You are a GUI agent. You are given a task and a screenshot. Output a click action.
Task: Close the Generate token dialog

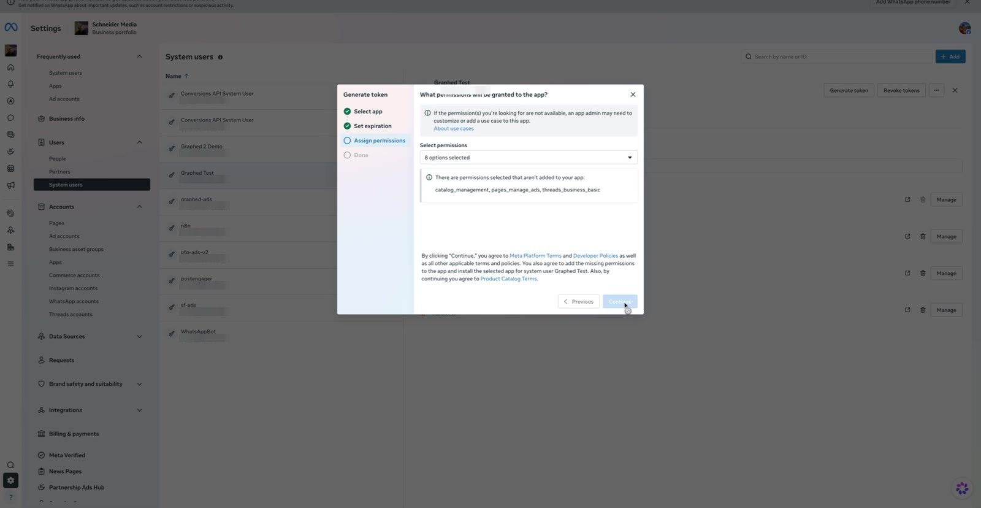coord(633,94)
